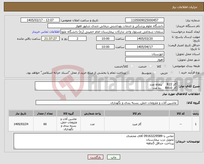This screenshot has width=204, height=164.
Task: Click the price validity time 10:00 field
Action: (105, 47)
